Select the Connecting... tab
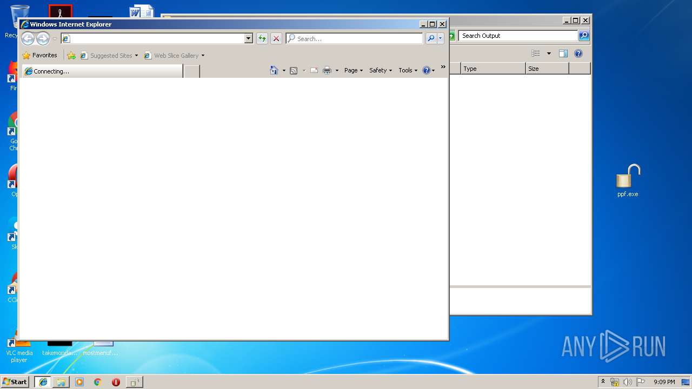This screenshot has width=692, height=389. tap(102, 71)
